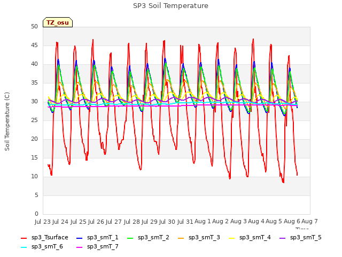Toggle sp3_smT_7 series in the legend

pos(97,246)
